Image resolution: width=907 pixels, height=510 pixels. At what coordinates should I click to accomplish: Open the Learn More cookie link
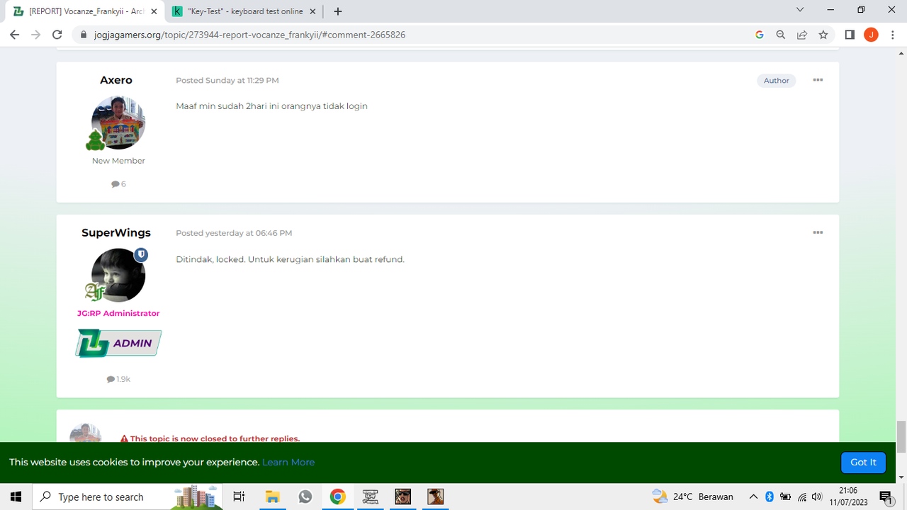[x=288, y=462]
